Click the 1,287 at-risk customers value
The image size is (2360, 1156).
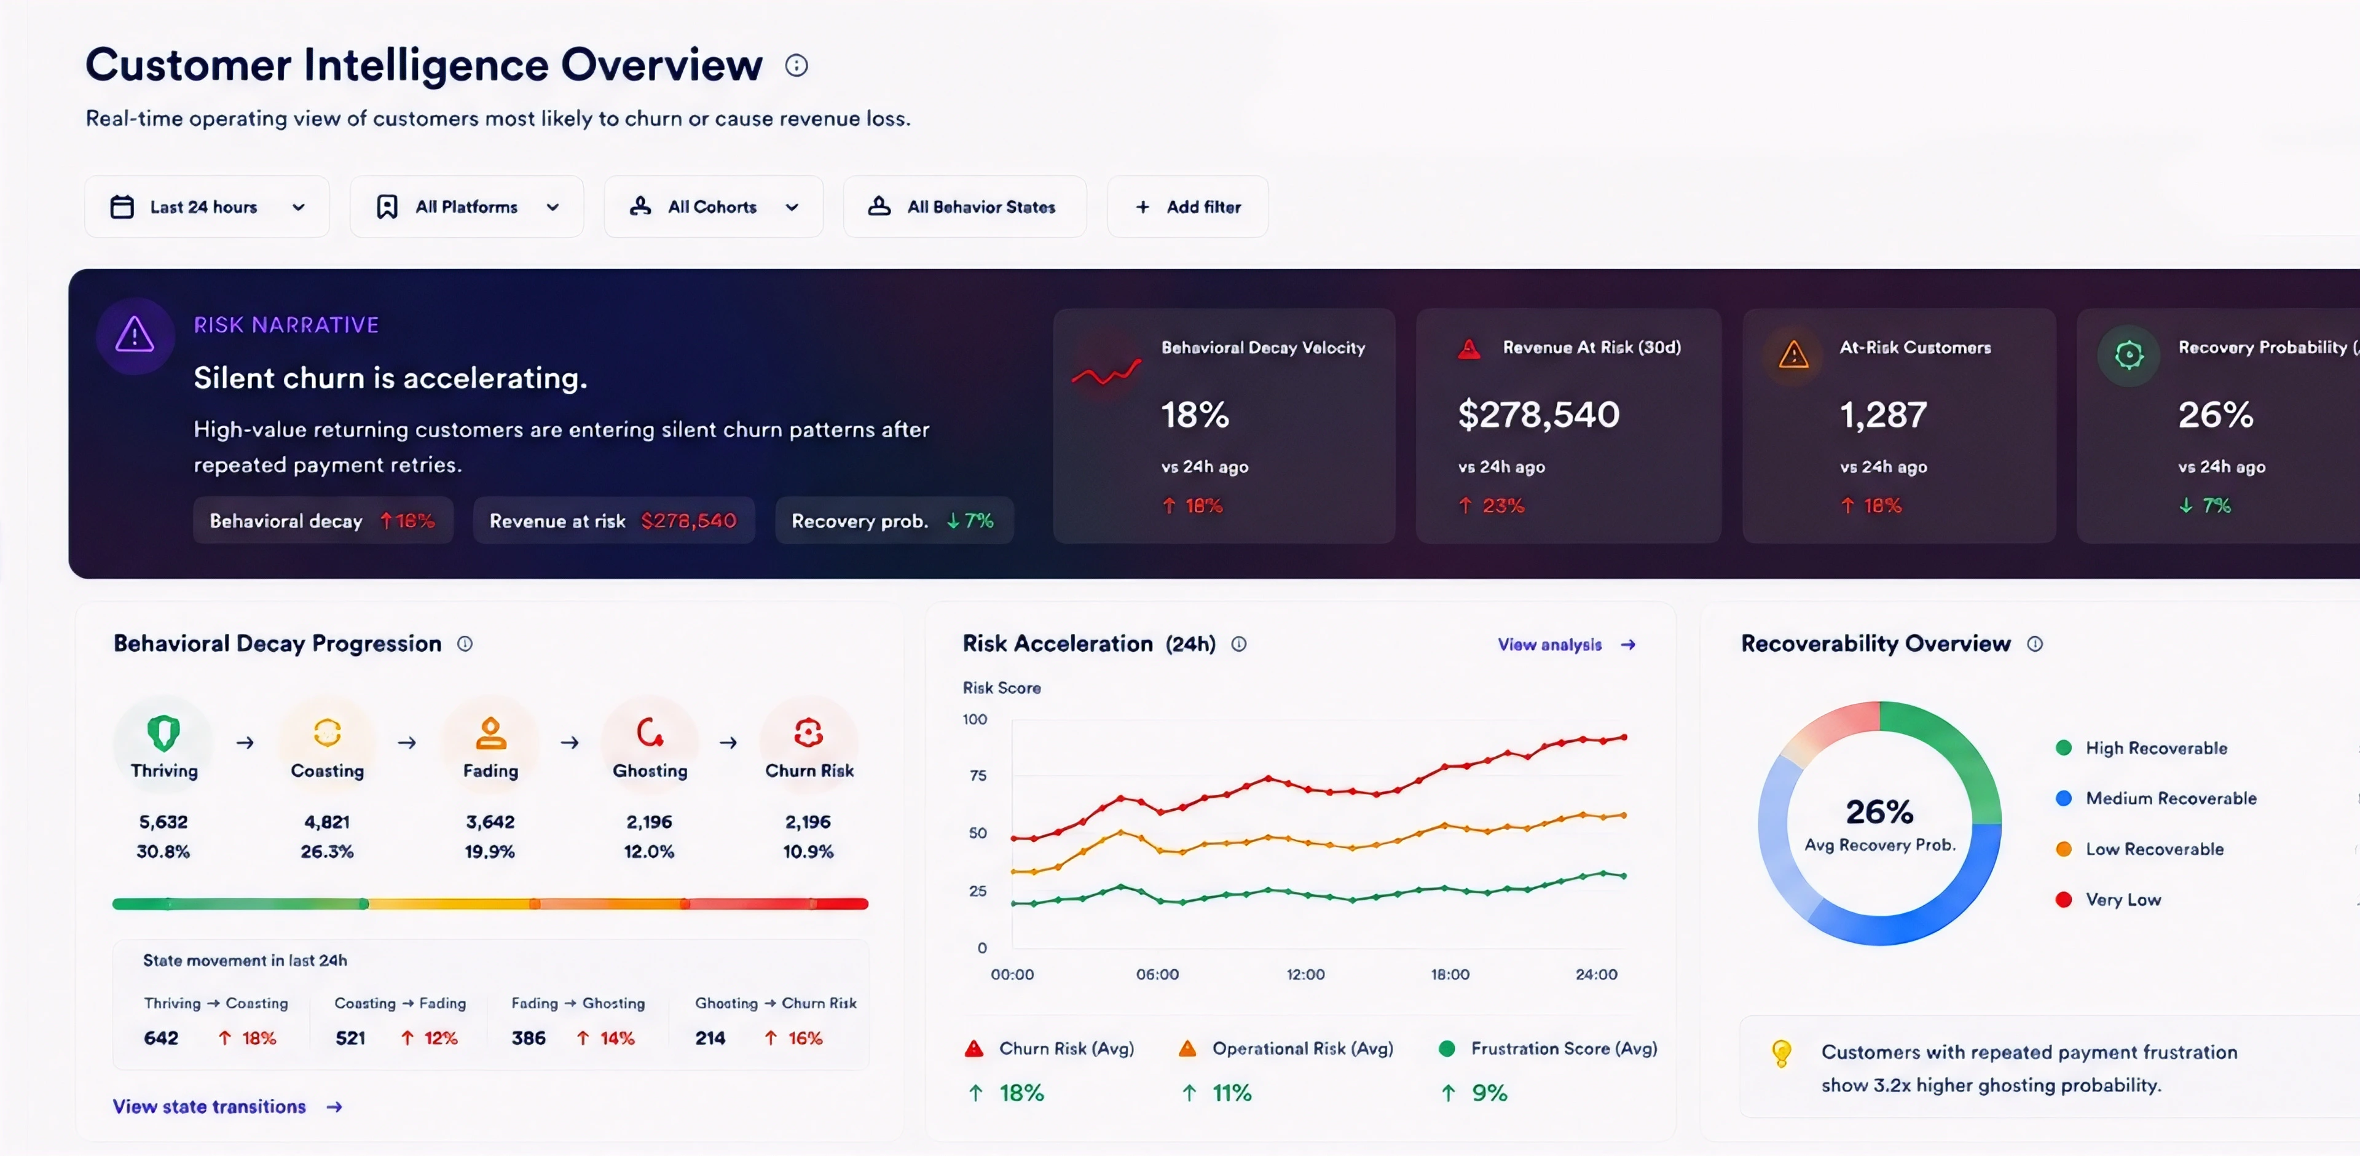point(1882,415)
